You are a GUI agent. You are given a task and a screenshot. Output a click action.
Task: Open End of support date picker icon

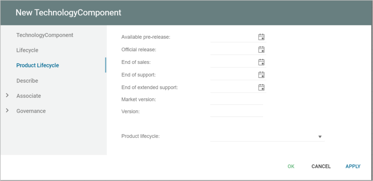tap(261, 75)
